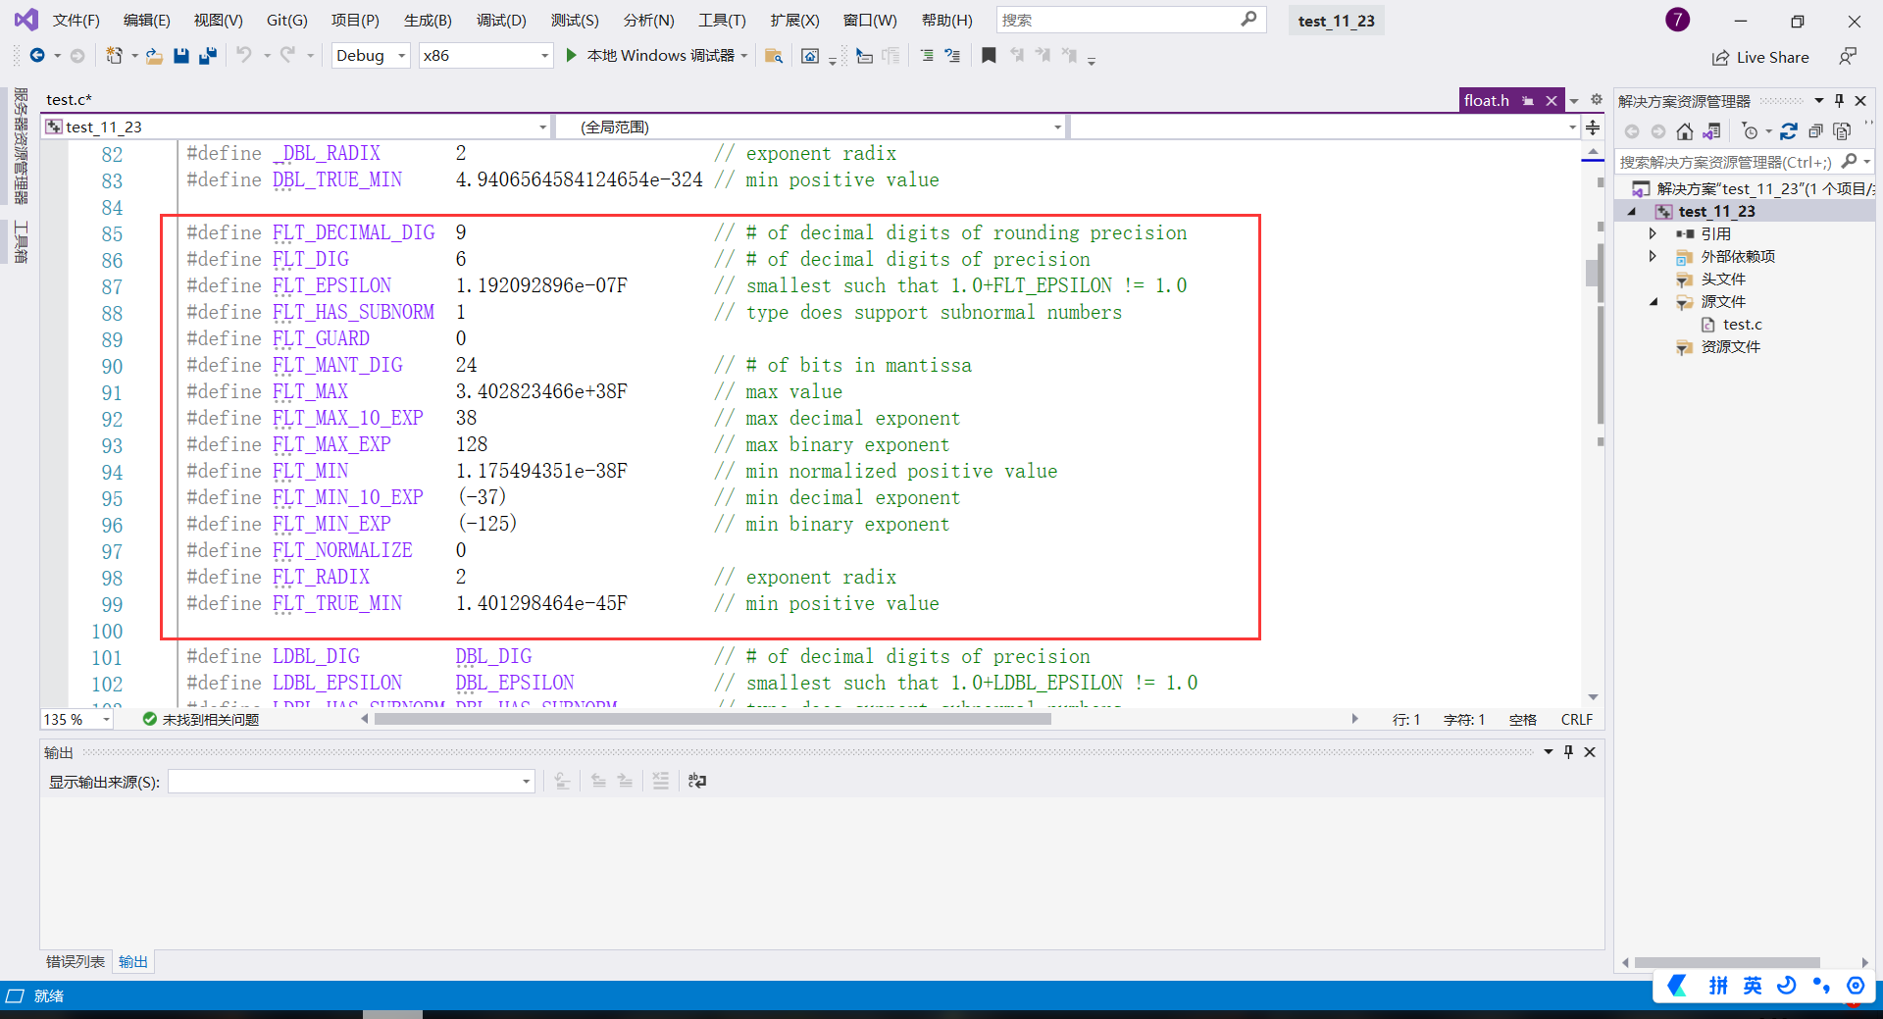Viewport: 1883px width, 1019px height.
Task: Open the 编辑(E) menu
Action: (x=146, y=21)
